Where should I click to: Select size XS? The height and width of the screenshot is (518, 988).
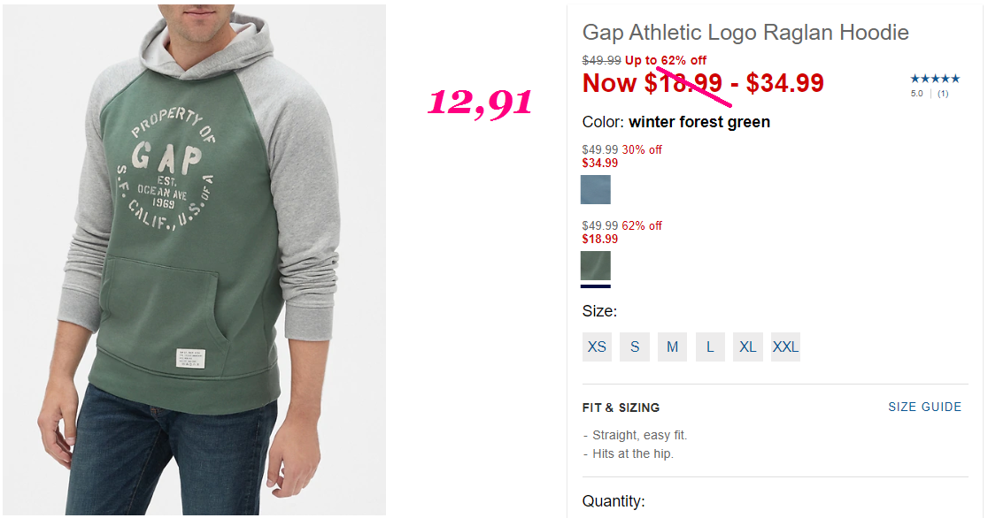coord(597,347)
